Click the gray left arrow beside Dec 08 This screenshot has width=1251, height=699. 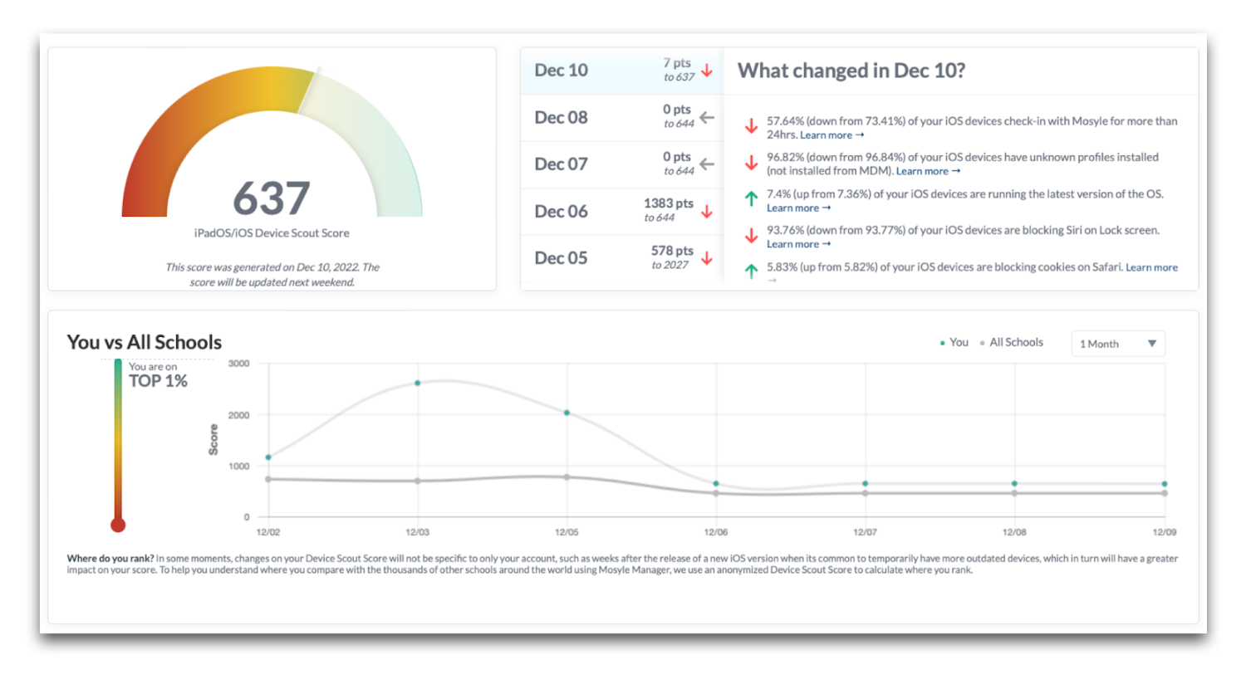click(x=707, y=117)
